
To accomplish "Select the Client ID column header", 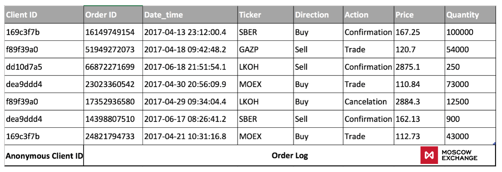I will point(44,15).
